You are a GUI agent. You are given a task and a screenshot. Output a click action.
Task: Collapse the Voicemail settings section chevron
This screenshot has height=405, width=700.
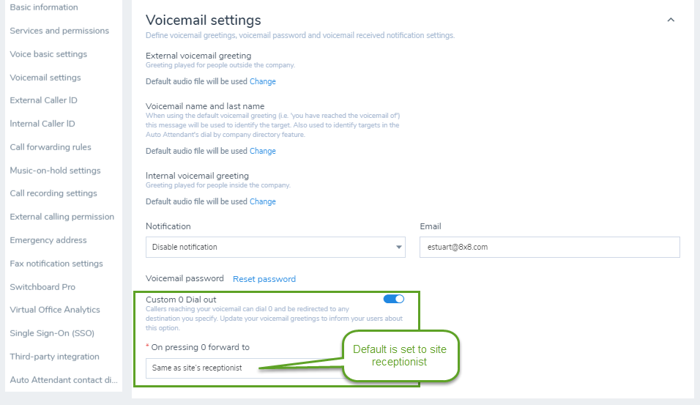coord(671,20)
